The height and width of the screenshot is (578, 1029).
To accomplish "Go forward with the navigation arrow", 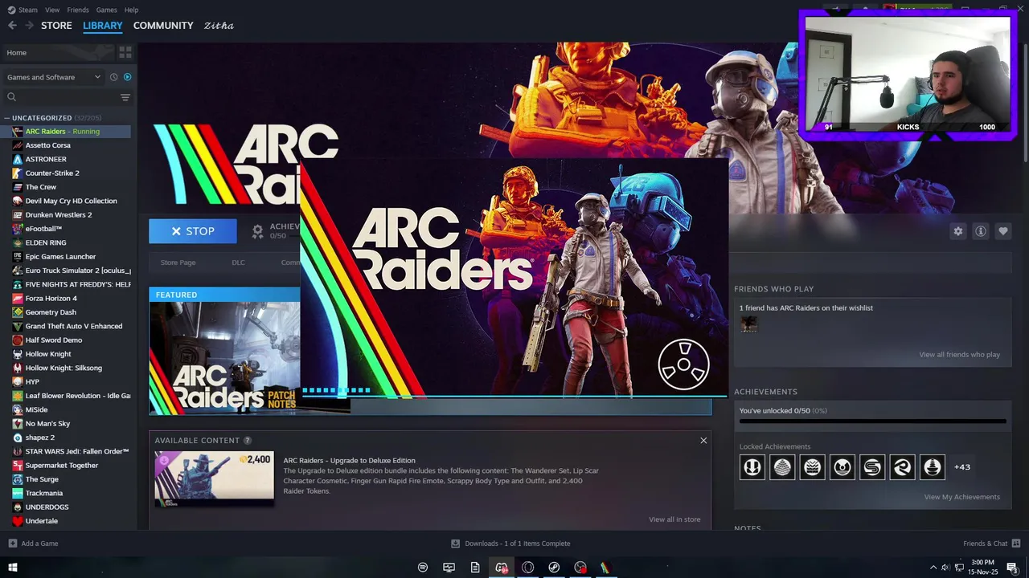I will (29, 26).
